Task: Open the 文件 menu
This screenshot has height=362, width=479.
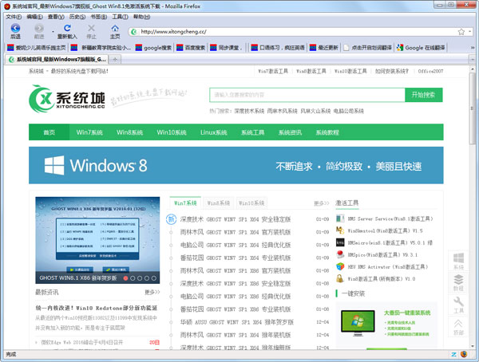Action: pos(14,17)
